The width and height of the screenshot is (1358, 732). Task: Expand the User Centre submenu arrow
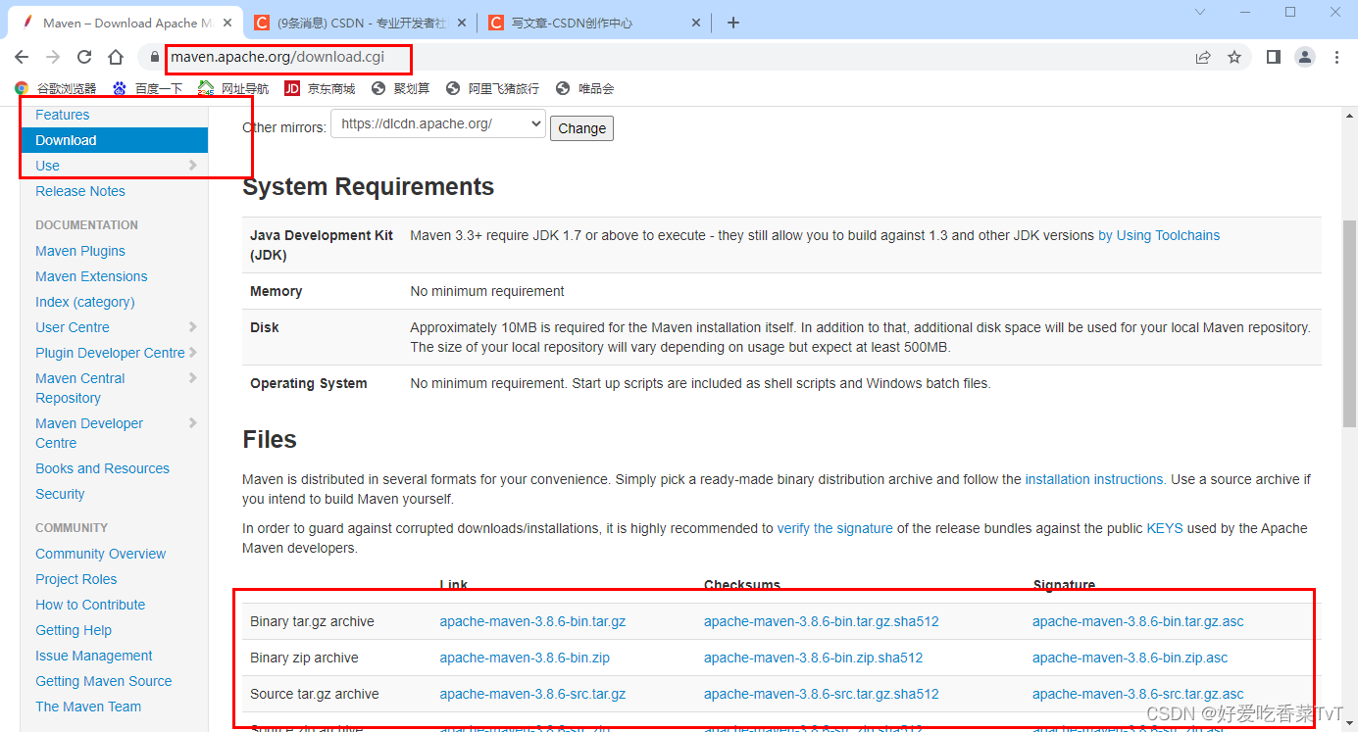193,327
